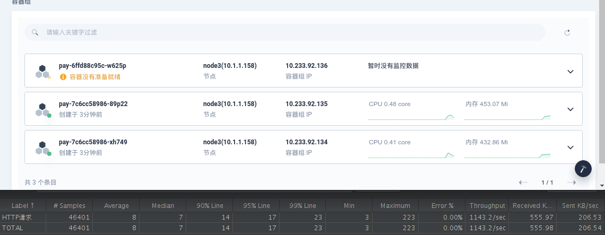Go to the previous page arrow
The height and width of the screenshot is (235, 605).
click(x=523, y=182)
